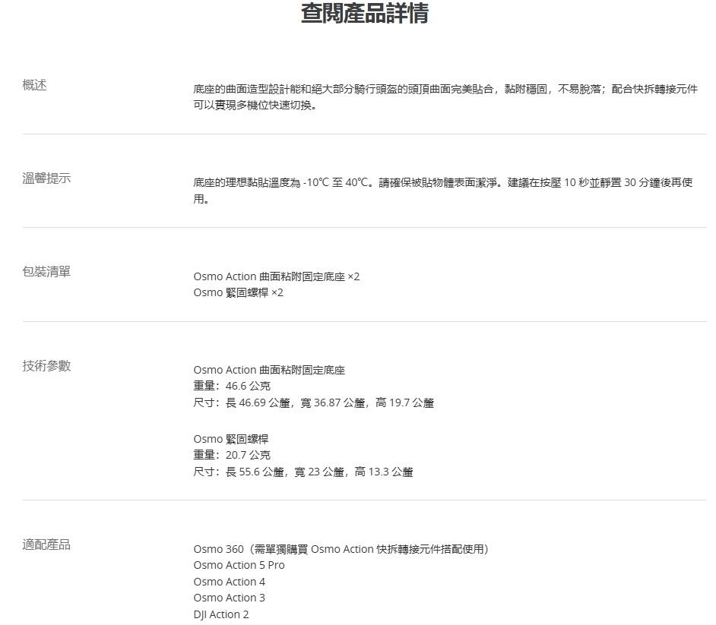Choose Osmo Action 4 in compatible list
Viewport: 716px width, 625px height.
230,582
